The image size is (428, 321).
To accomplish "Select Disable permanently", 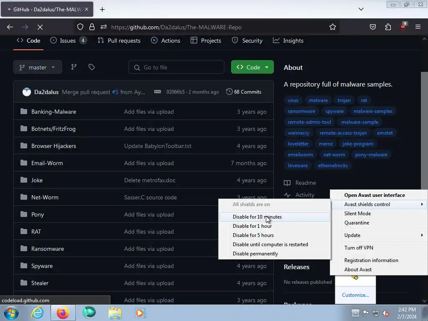I will click(274, 254).
